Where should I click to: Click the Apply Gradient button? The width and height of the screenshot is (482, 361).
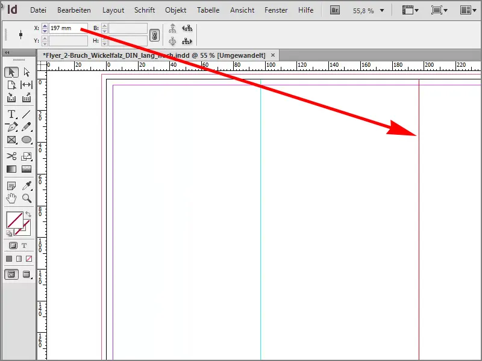[19, 259]
